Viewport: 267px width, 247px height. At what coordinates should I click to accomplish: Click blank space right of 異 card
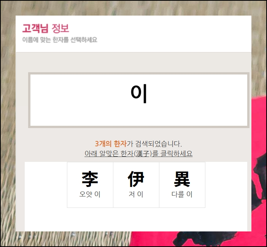(x=226, y=185)
